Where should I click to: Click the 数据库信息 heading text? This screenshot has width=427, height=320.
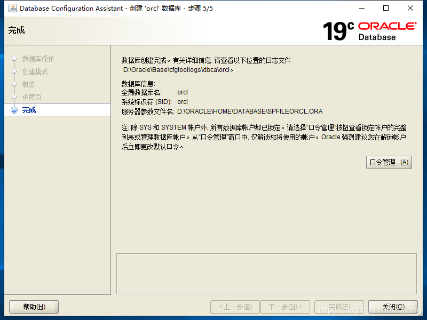click(x=138, y=84)
